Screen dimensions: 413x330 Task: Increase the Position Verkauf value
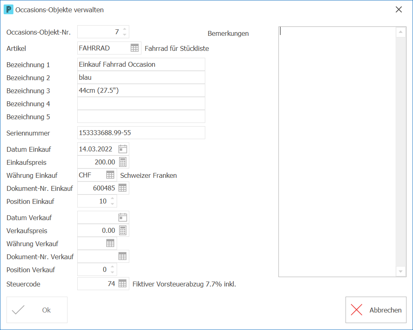point(113,267)
